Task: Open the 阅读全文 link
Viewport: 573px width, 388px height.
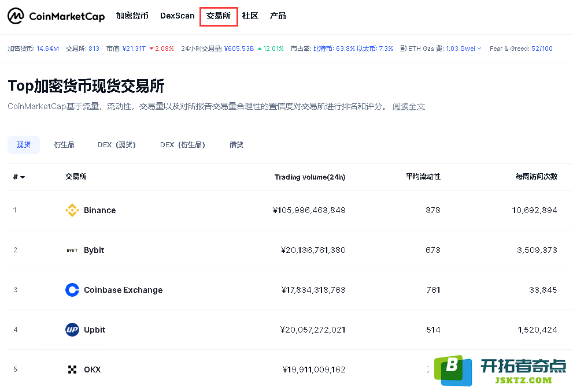Action: [409, 106]
